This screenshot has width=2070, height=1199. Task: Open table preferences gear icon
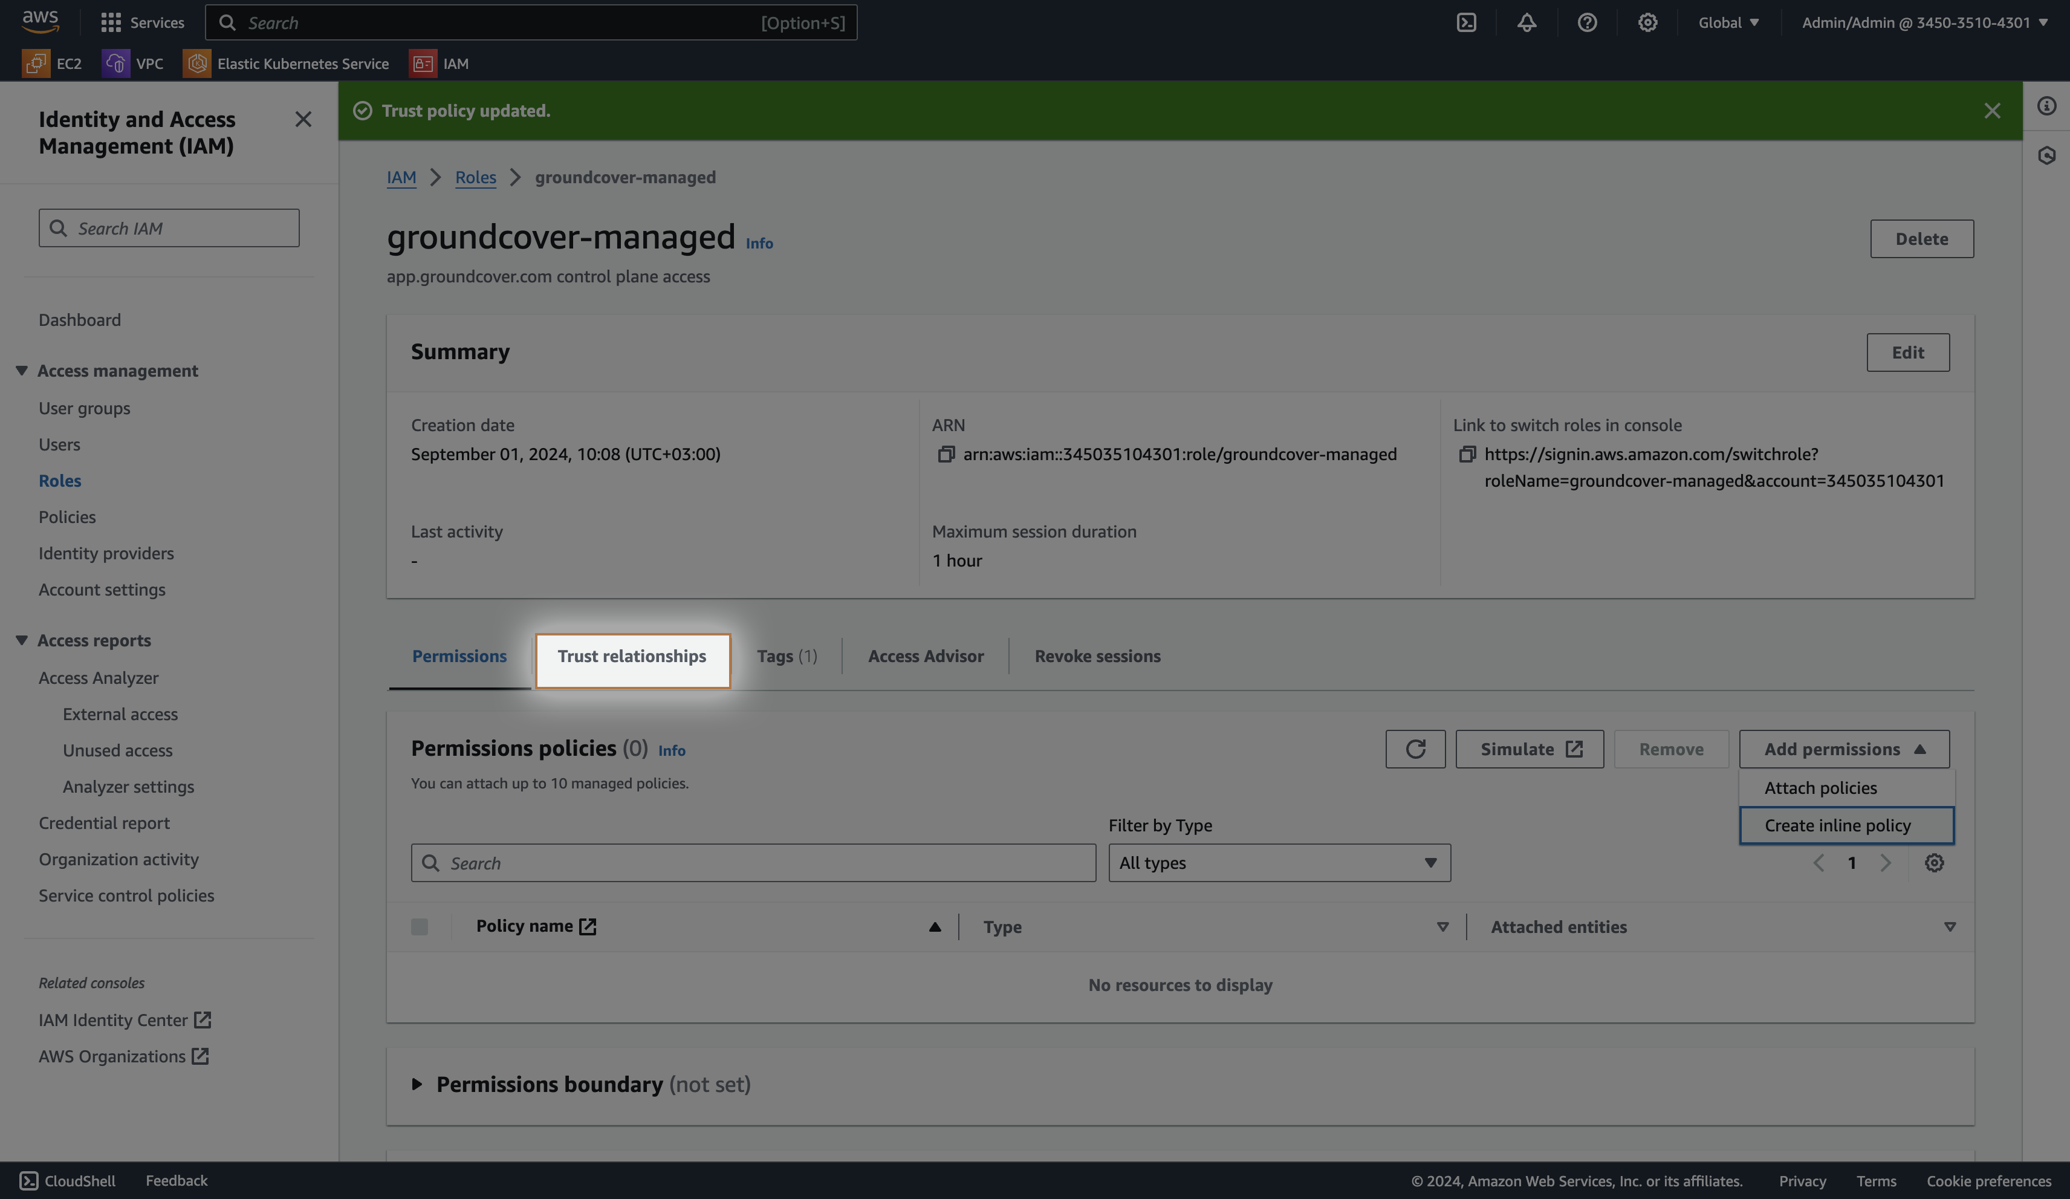(1933, 863)
